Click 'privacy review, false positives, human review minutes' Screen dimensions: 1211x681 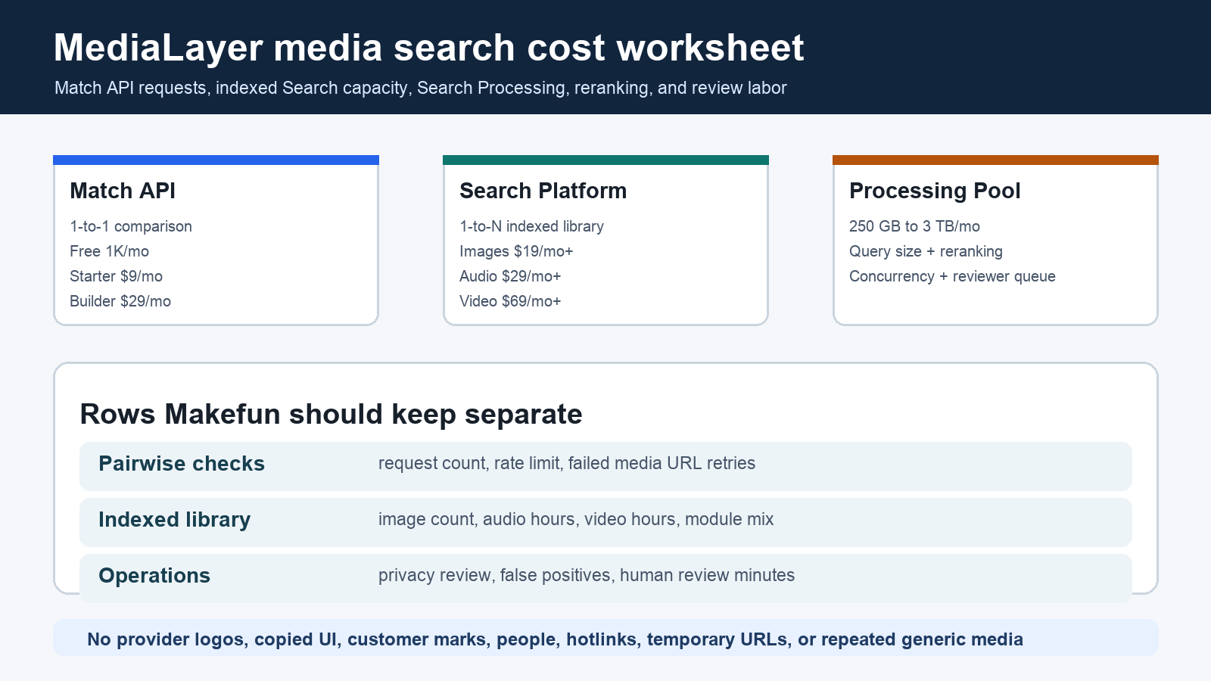(587, 575)
